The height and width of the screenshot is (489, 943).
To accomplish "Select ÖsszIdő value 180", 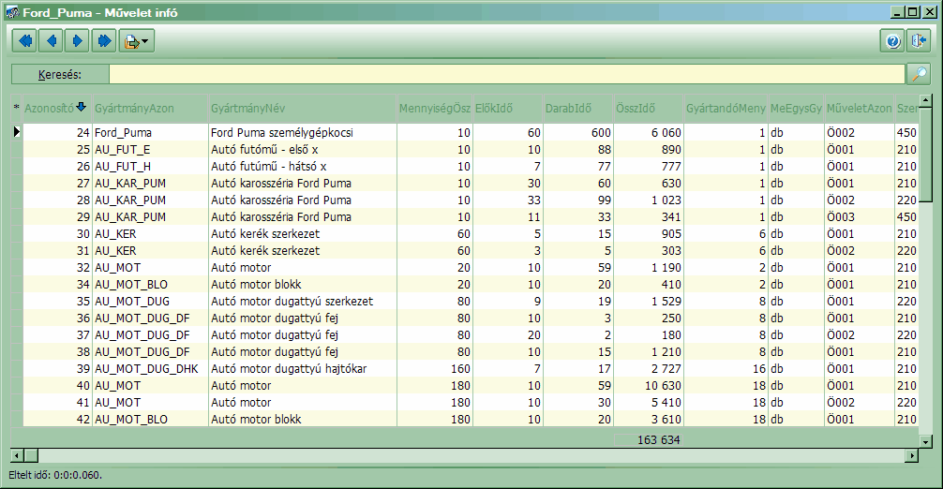I will tap(649, 334).
